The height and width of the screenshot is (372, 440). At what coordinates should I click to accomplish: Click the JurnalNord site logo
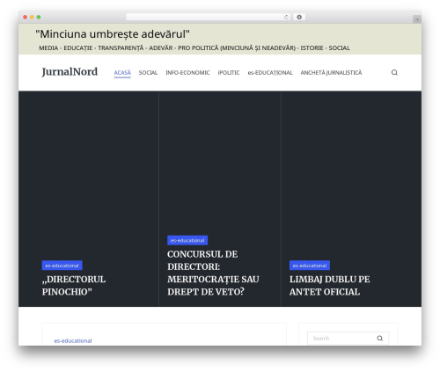70,72
